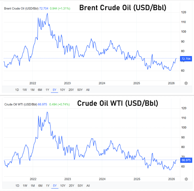
Task: Show 10Y history for Brent chart
Action: pyautogui.click(x=62, y=90)
